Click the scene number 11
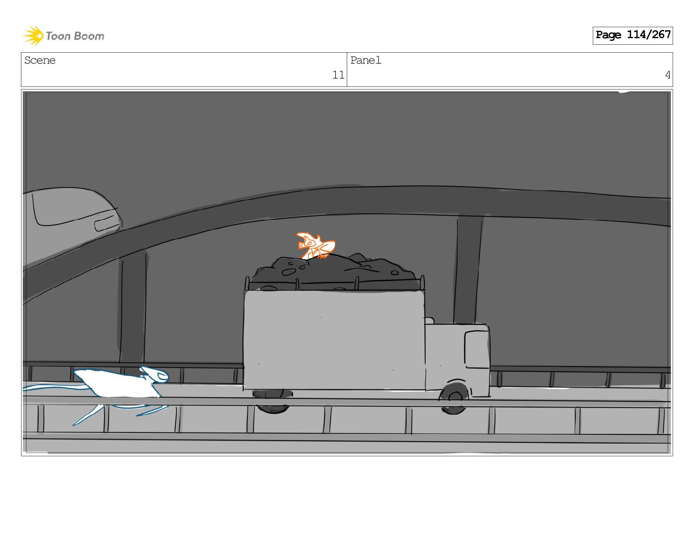 (x=338, y=75)
